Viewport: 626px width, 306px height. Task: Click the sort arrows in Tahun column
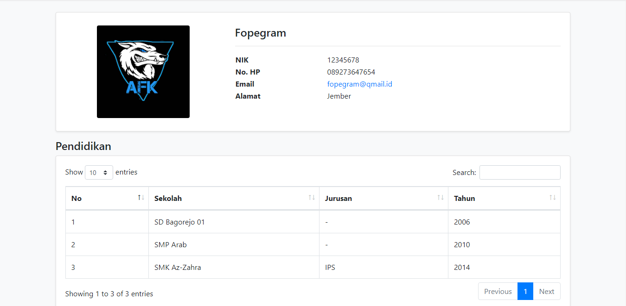pyautogui.click(x=552, y=198)
